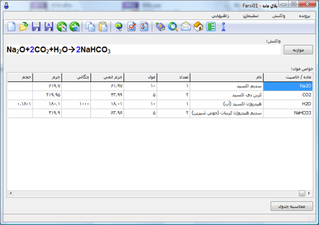Click the name cell کربن دي اکسید

point(227,95)
